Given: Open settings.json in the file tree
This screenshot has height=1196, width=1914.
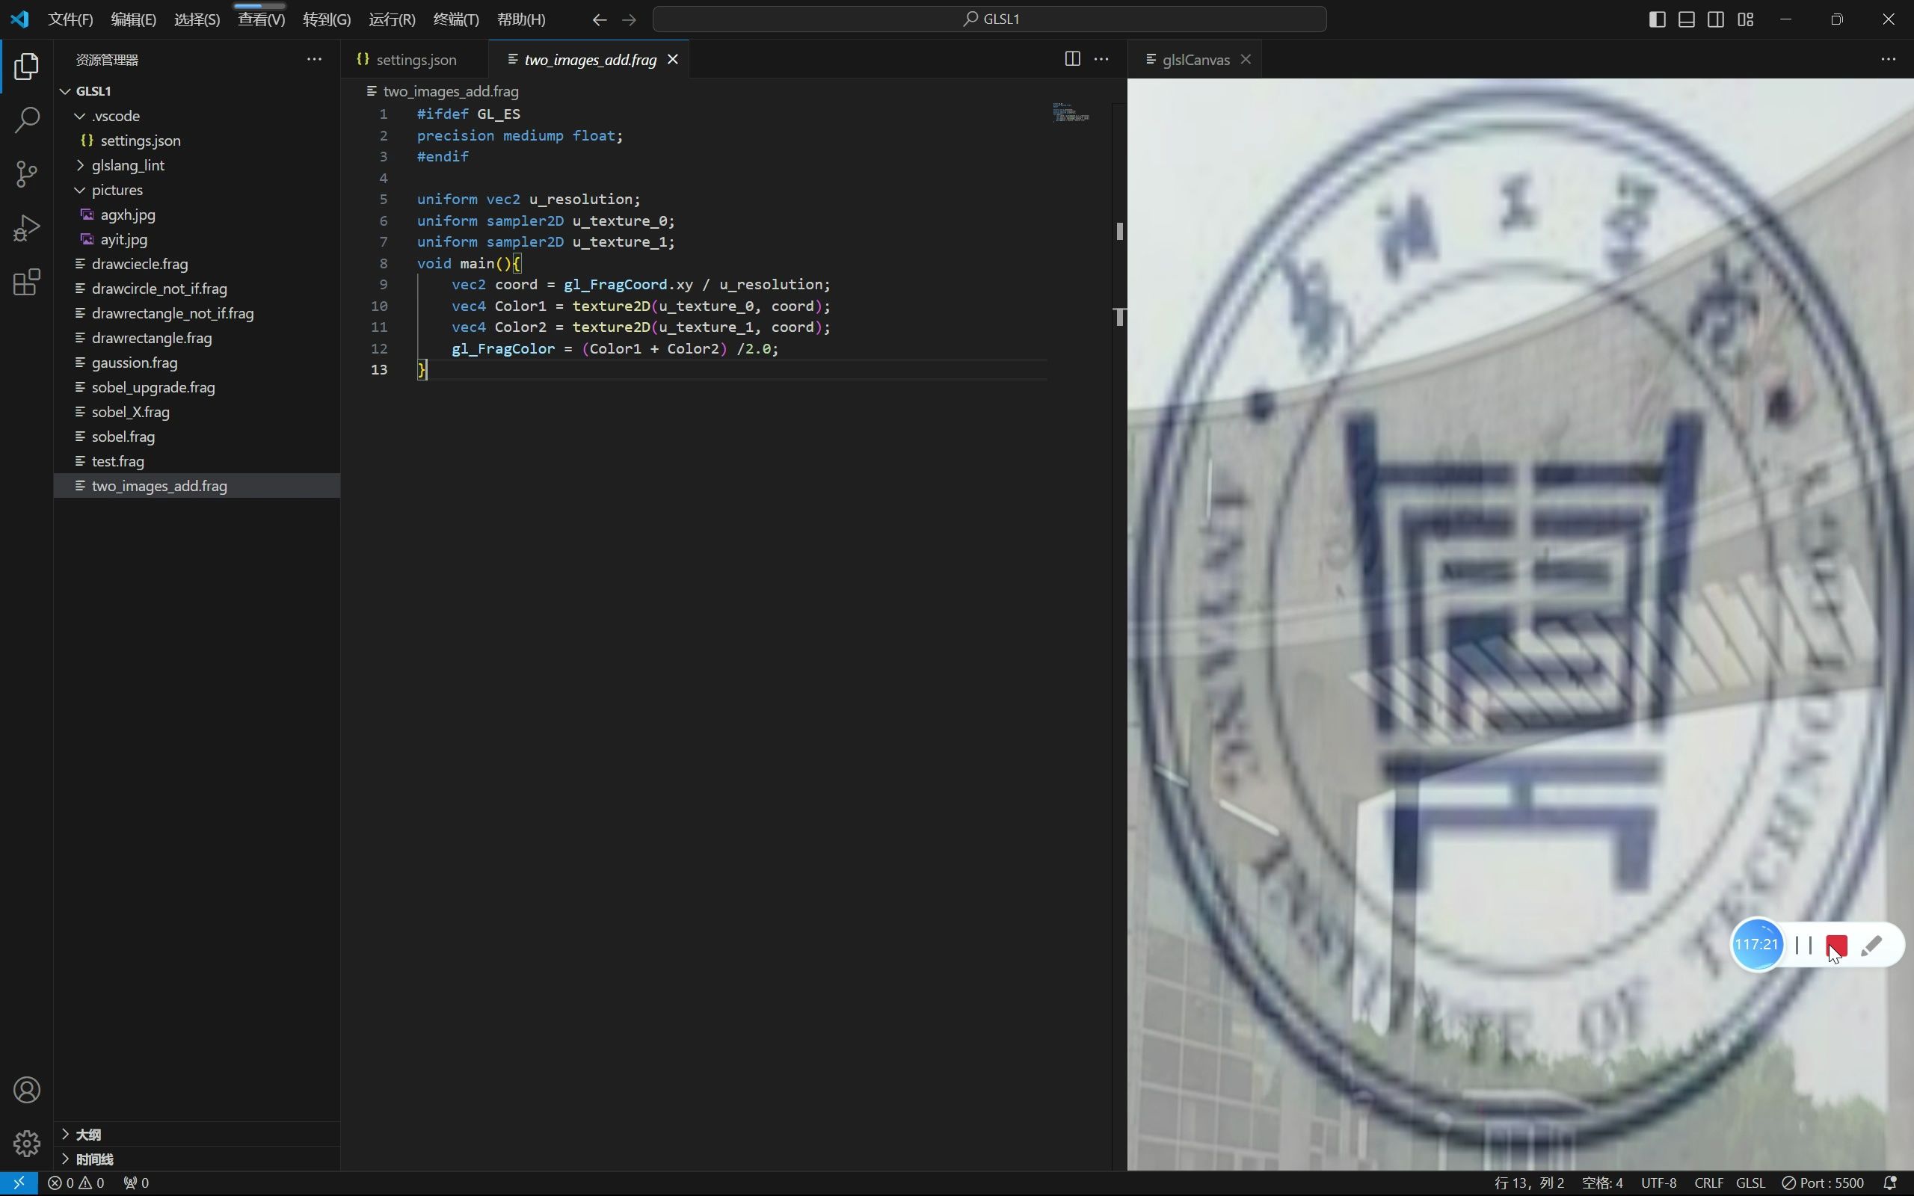Looking at the screenshot, I should click(197, 140).
